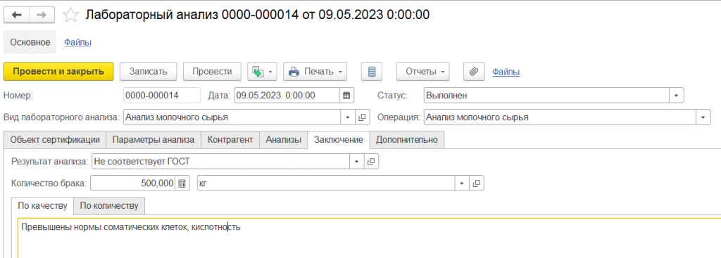Viewport: 721px width, 258px height.
Task: Open the calendar picker for Дата field
Action: pos(346,96)
